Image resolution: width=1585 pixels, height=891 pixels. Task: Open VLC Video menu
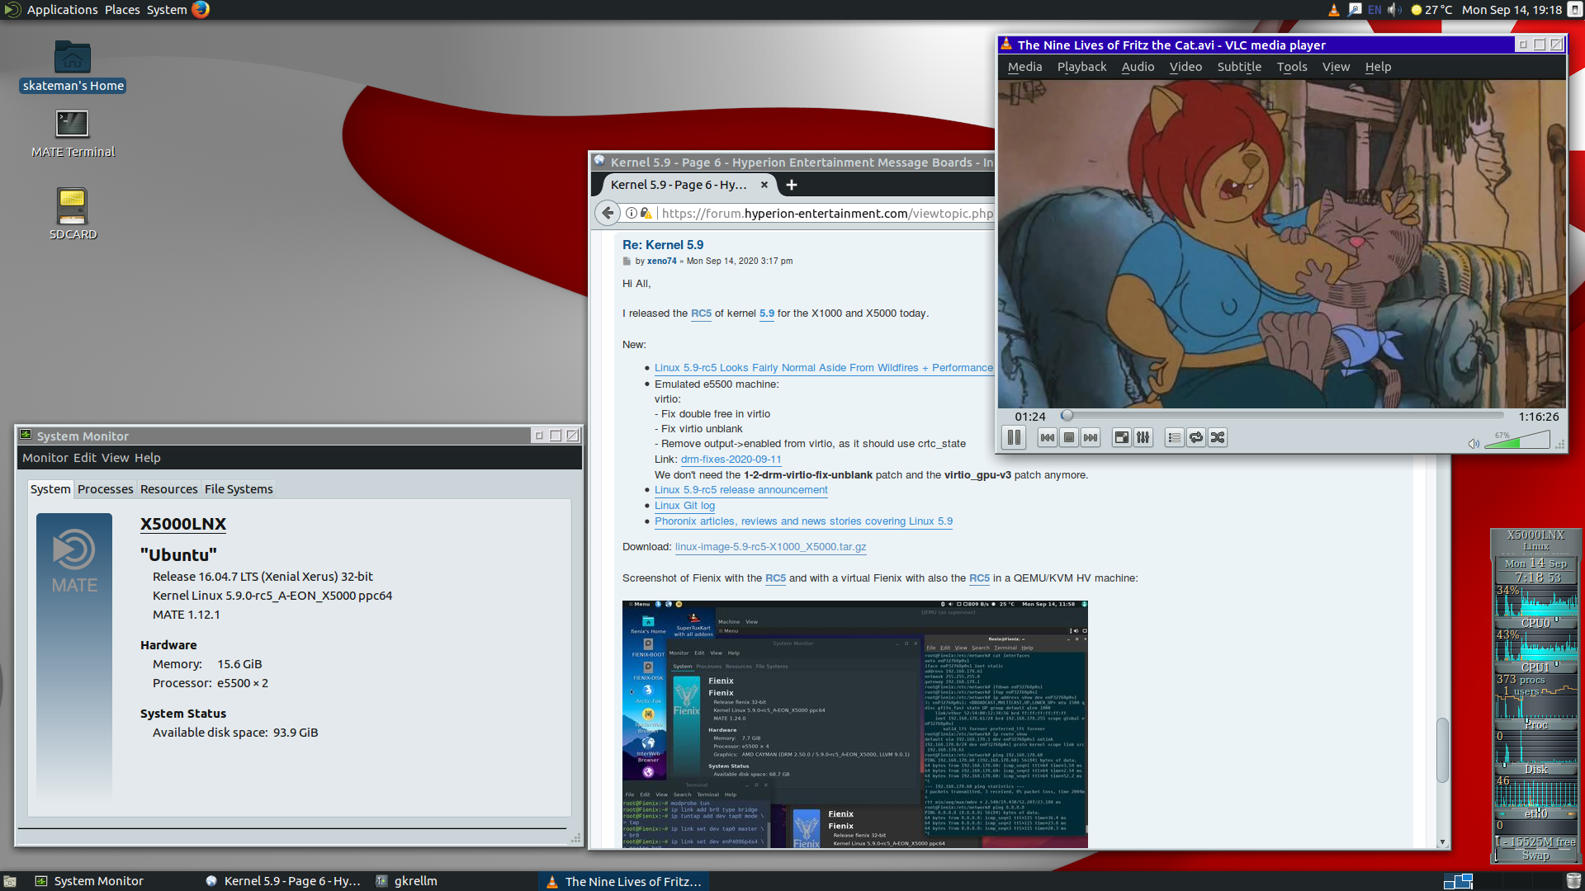tap(1185, 67)
